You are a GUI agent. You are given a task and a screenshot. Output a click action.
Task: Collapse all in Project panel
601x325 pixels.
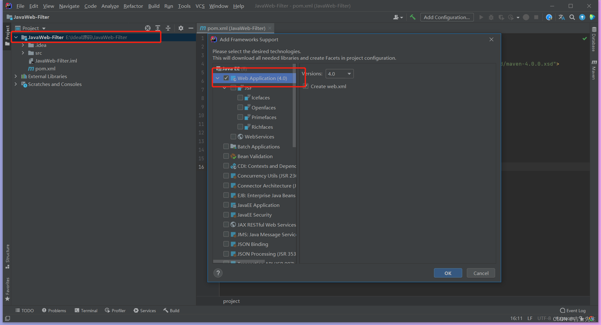pyautogui.click(x=168, y=28)
